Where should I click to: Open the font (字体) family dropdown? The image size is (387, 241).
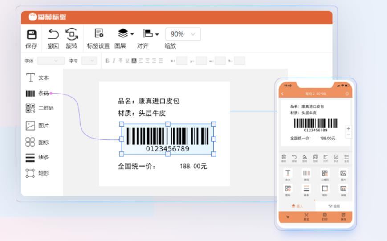51,61
